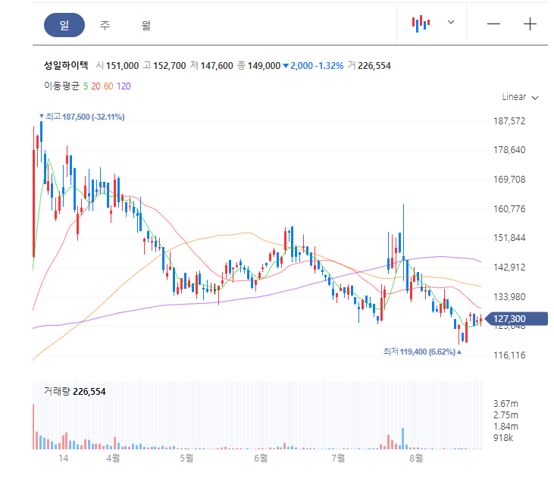Click the 133,980 price axis label
Viewport: 554px width, 485px height.
(509, 297)
